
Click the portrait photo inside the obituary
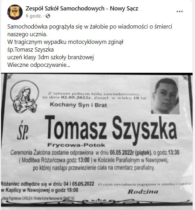click(165, 96)
